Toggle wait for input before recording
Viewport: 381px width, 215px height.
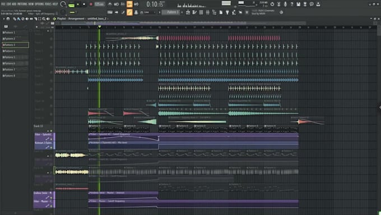[x=117, y=4]
